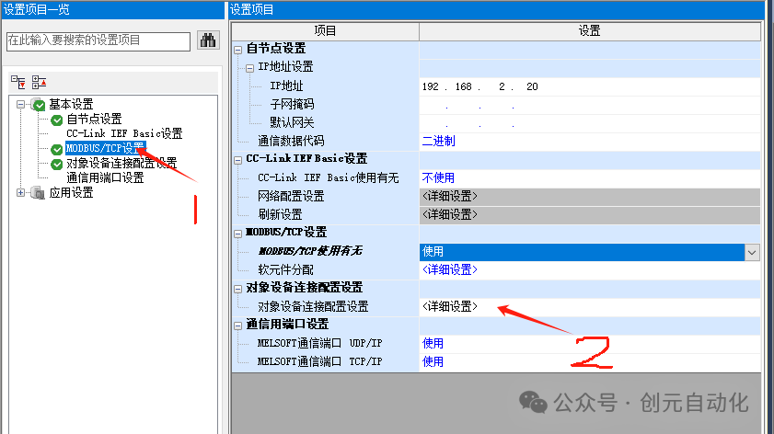Click the IP地址 row label

point(286,86)
